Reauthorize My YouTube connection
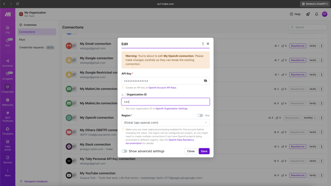The width and height of the screenshot is (331, 186). coord(298,175)
